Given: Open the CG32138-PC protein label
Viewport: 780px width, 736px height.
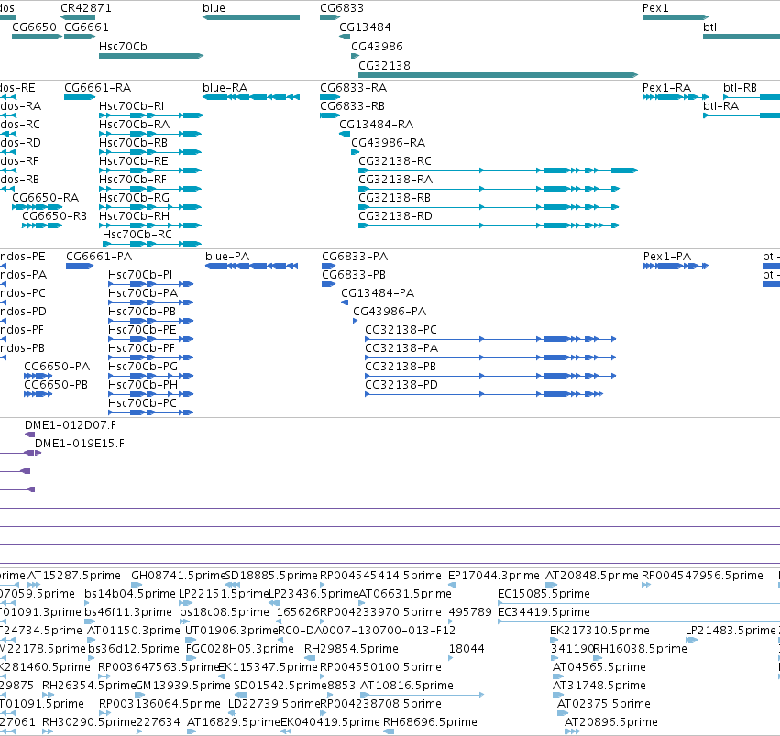Looking at the screenshot, I should pyautogui.click(x=401, y=330).
